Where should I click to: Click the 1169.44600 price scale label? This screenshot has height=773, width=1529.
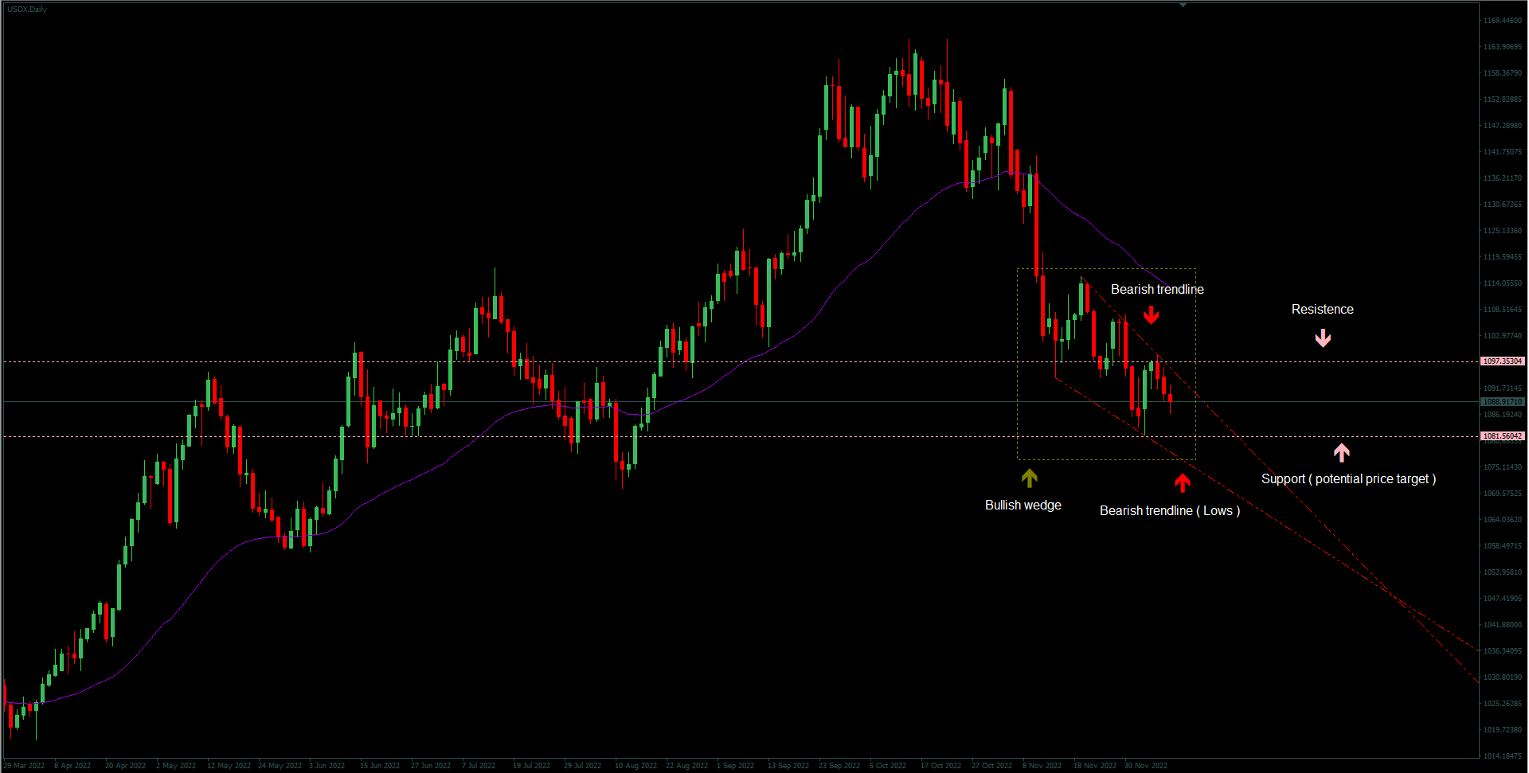1502,21
